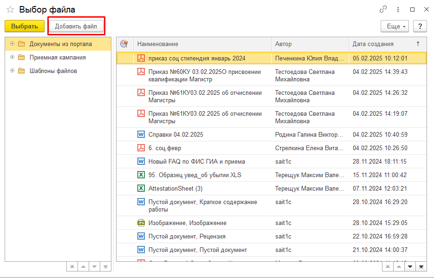This screenshot has width=434, height=278.
Task: Click the favorites star icon
Action: tap(10, 9)
